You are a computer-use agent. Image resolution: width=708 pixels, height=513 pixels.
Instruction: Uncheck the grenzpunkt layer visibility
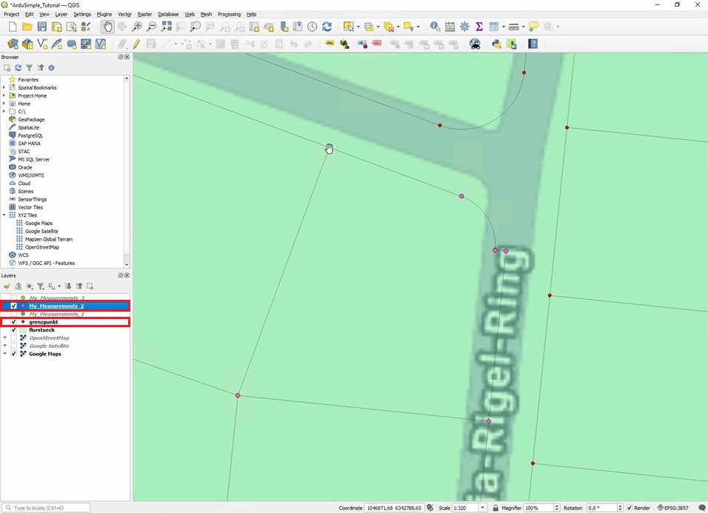(x=14, y=322)
